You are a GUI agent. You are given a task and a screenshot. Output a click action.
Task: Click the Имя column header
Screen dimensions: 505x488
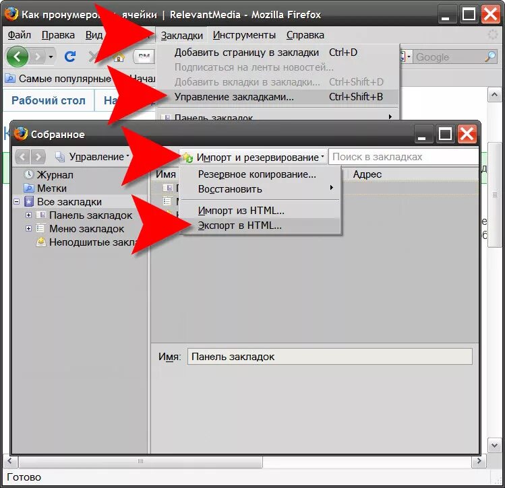coord(166,174)
